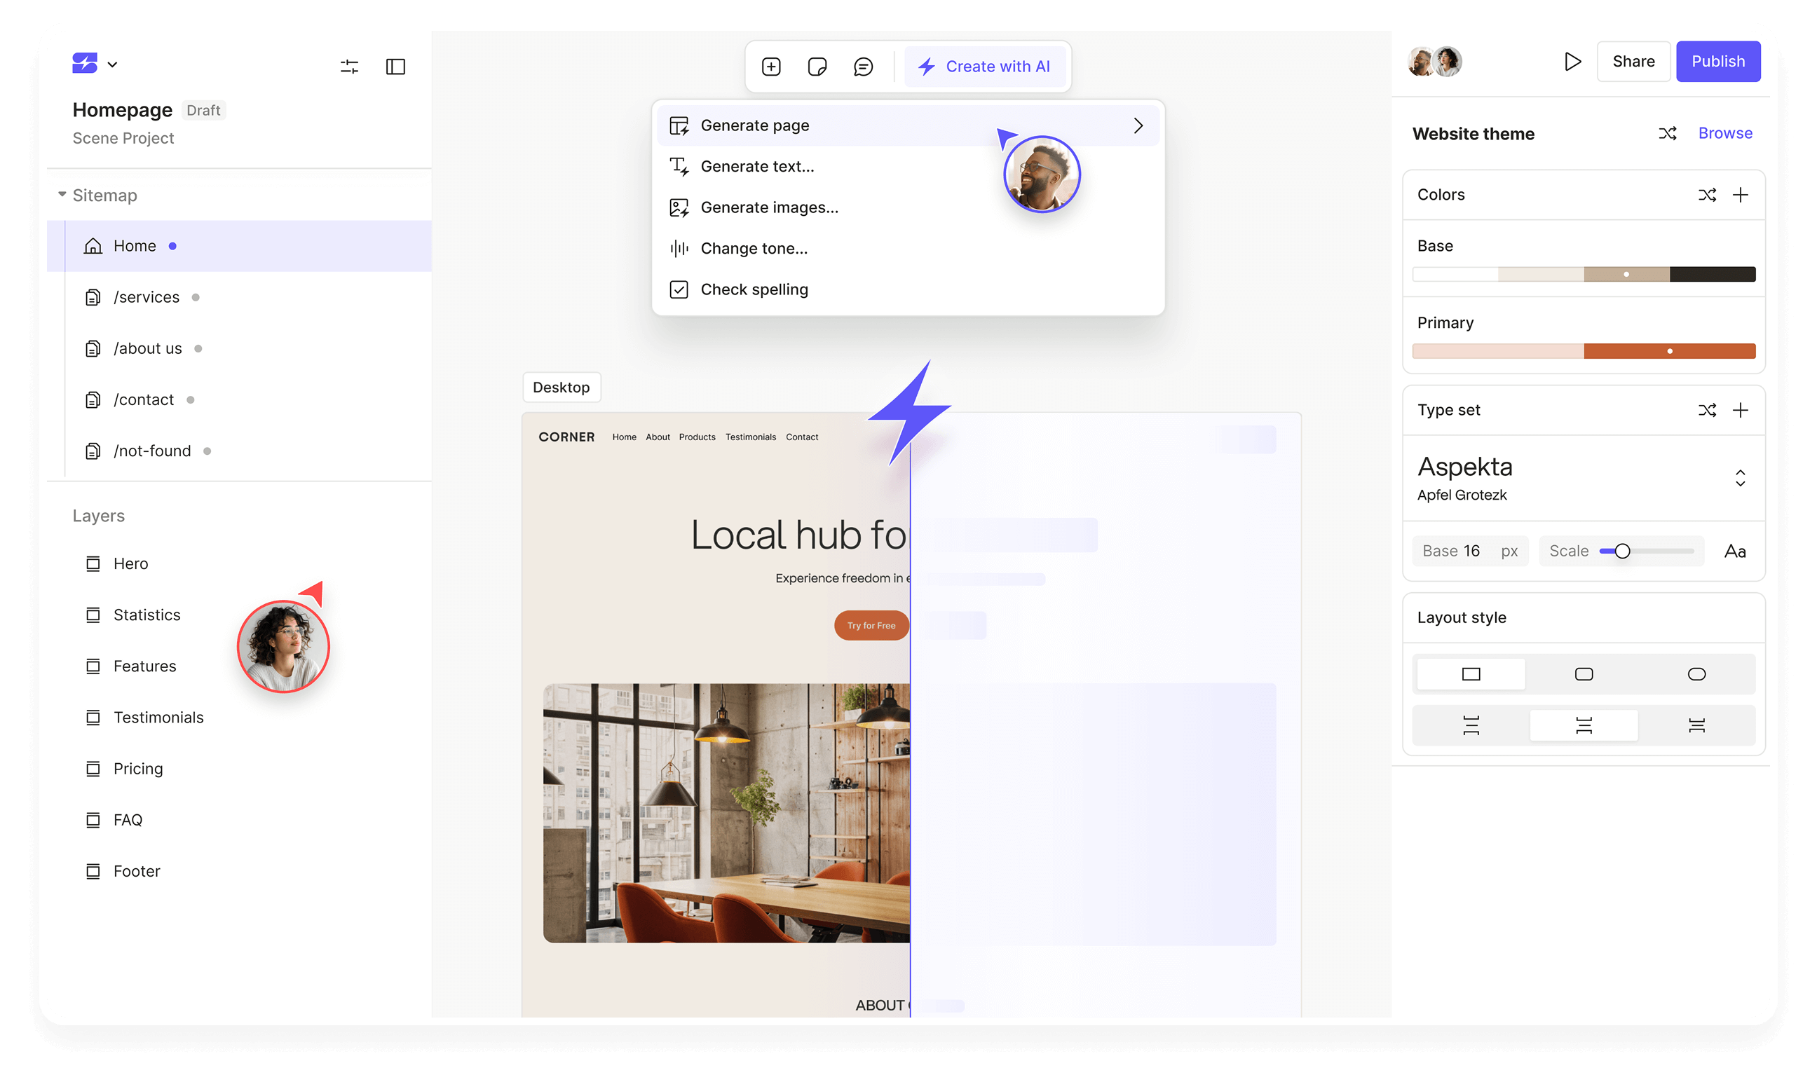Open the app logo menu
Screen dimensions: 1817x1082
(94, 64)
